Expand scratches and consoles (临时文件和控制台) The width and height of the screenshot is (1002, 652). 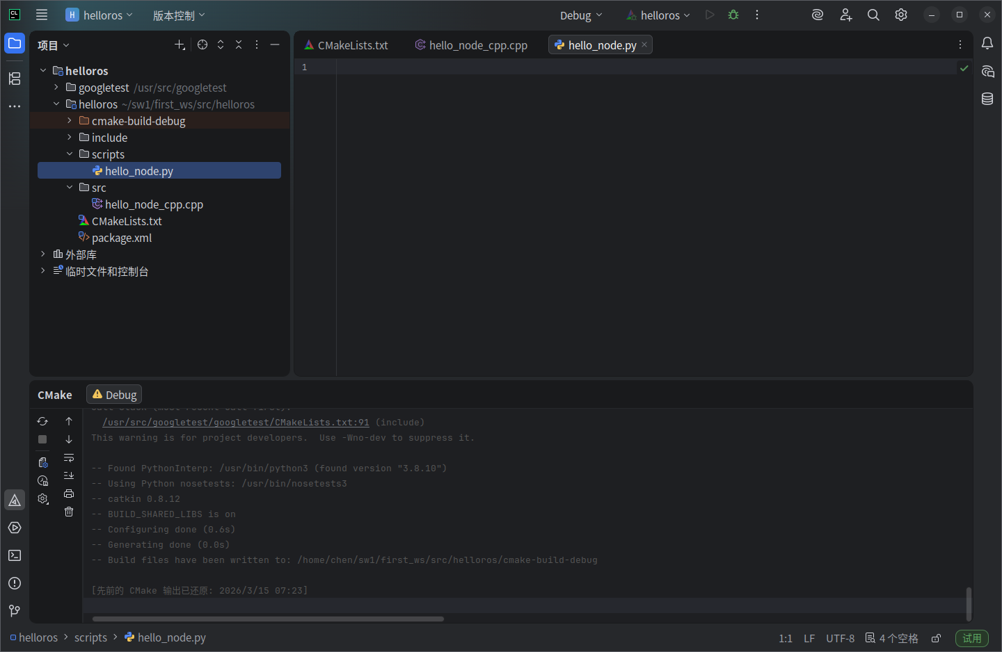(43, 270)
